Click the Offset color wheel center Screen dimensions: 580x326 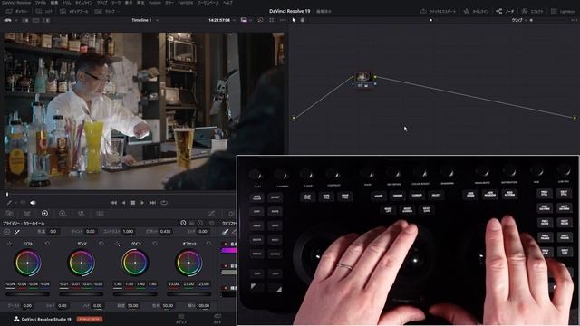point(188,263)
